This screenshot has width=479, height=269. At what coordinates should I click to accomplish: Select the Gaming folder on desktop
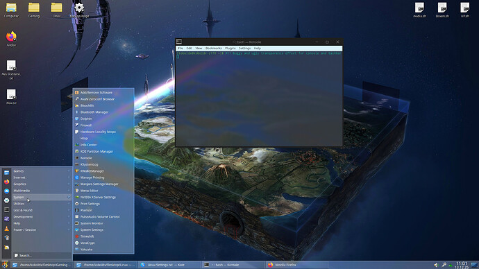tap(34, 10)
